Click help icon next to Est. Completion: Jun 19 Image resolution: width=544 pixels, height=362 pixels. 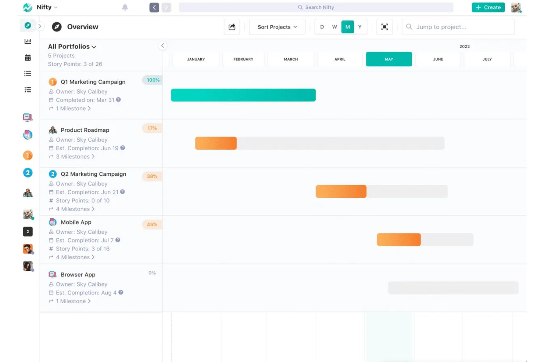coord(123,148)
